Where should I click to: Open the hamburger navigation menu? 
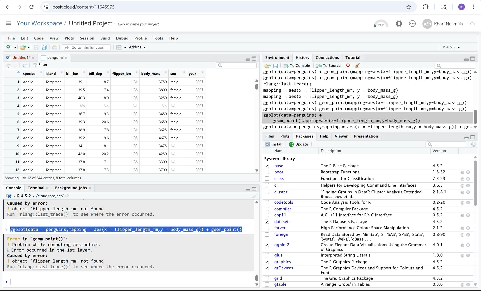pos(8,23)
